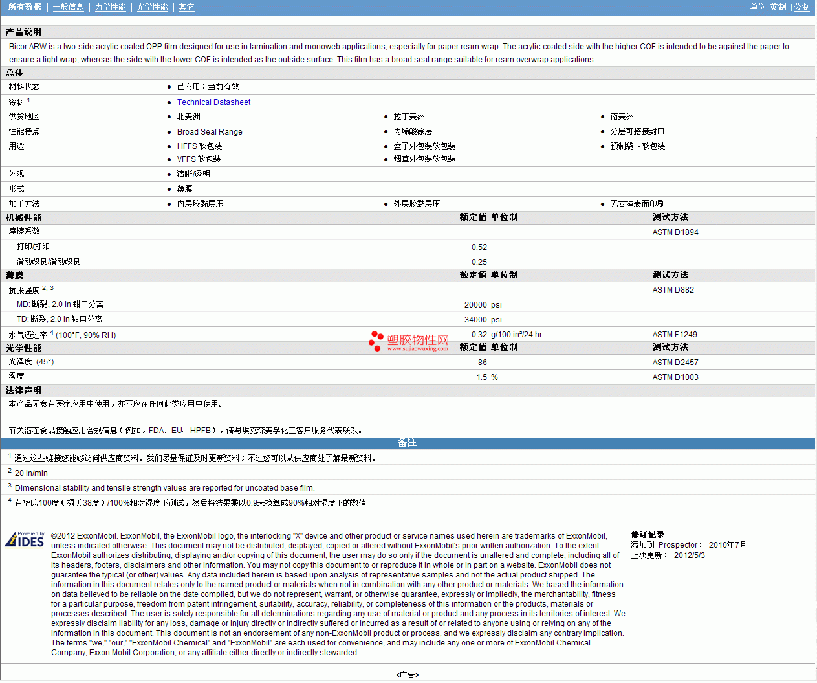Click 清晰/透明 appearance value
The image size is (817, 683).
tap(193, 174)
